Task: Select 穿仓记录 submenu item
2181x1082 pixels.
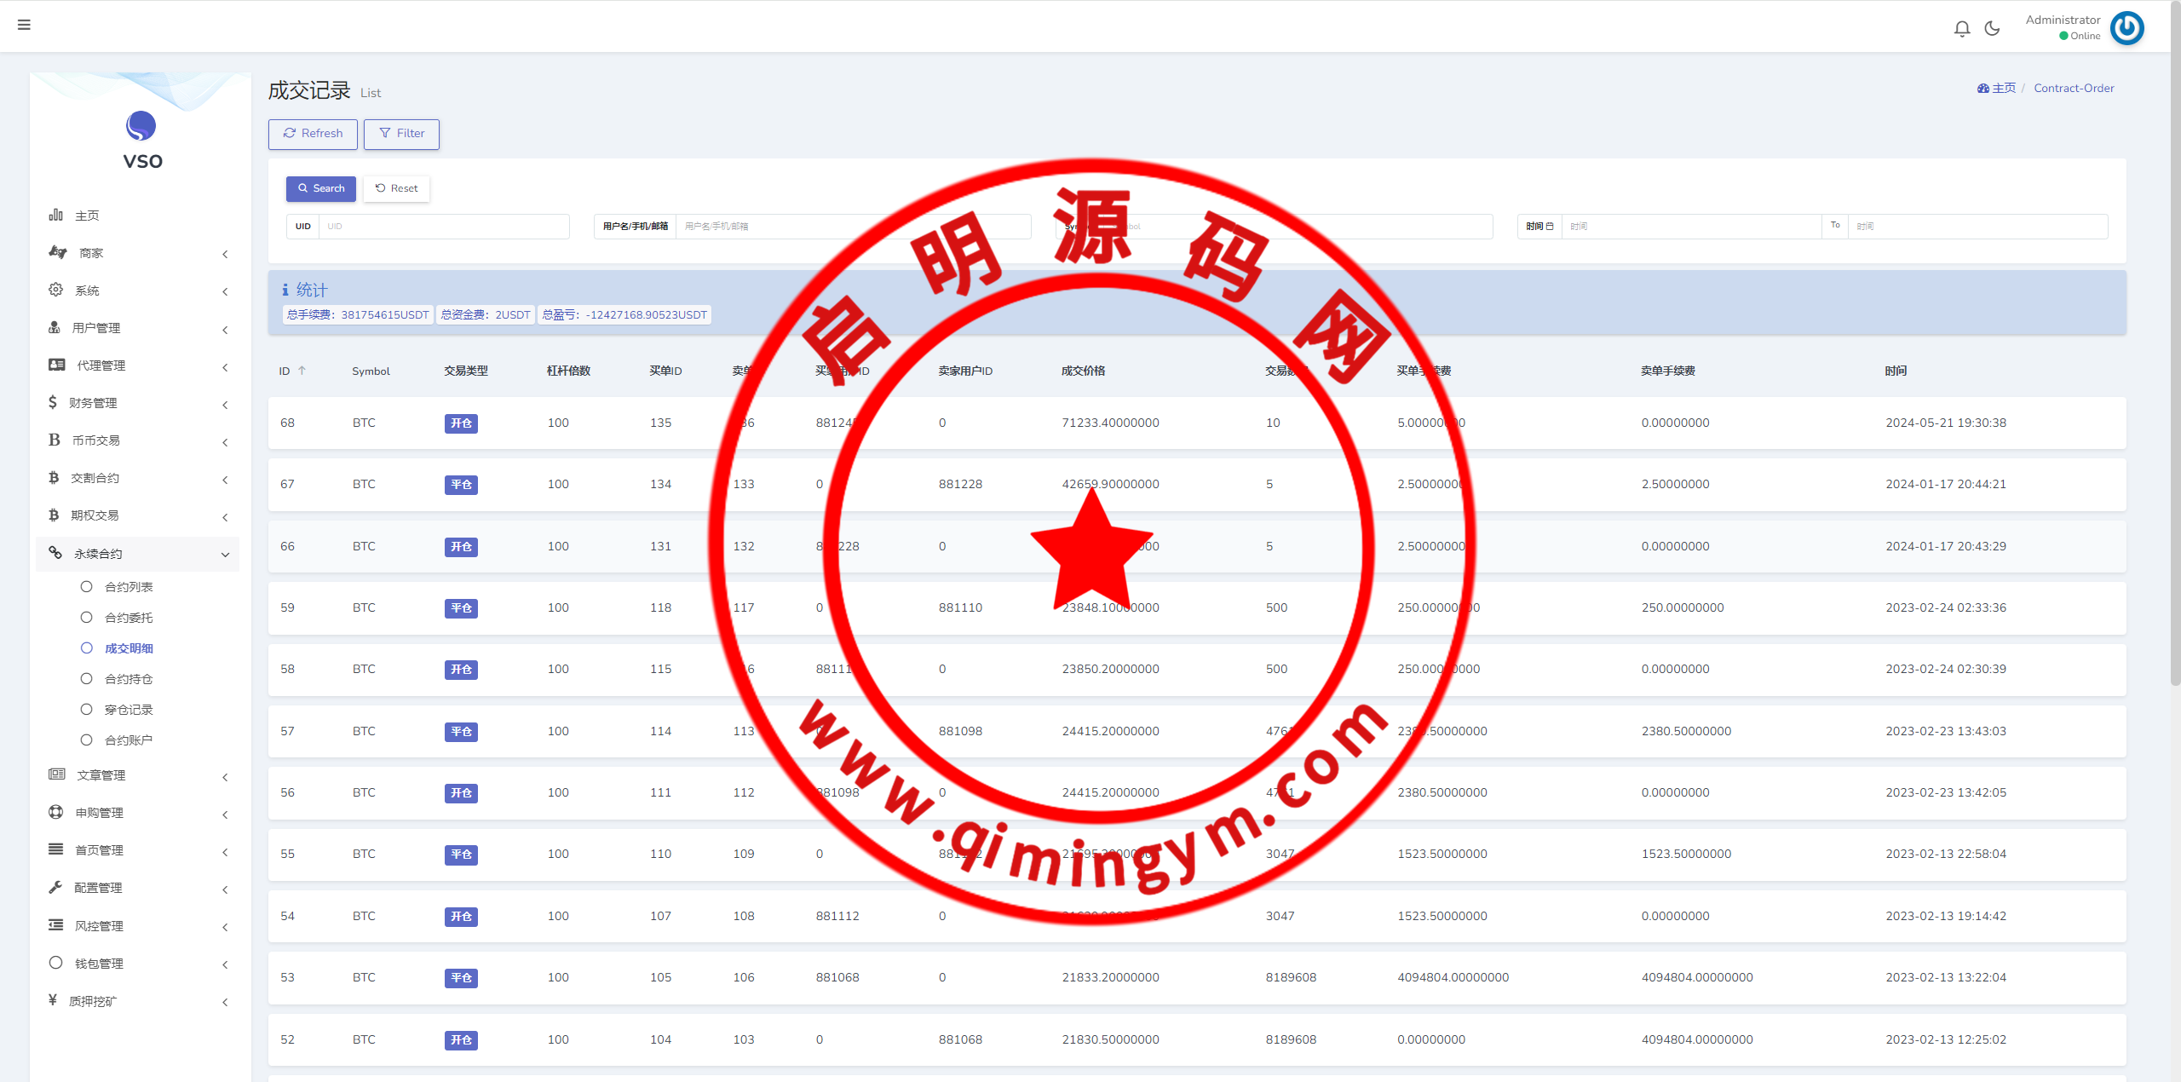Action: (128, 710)
